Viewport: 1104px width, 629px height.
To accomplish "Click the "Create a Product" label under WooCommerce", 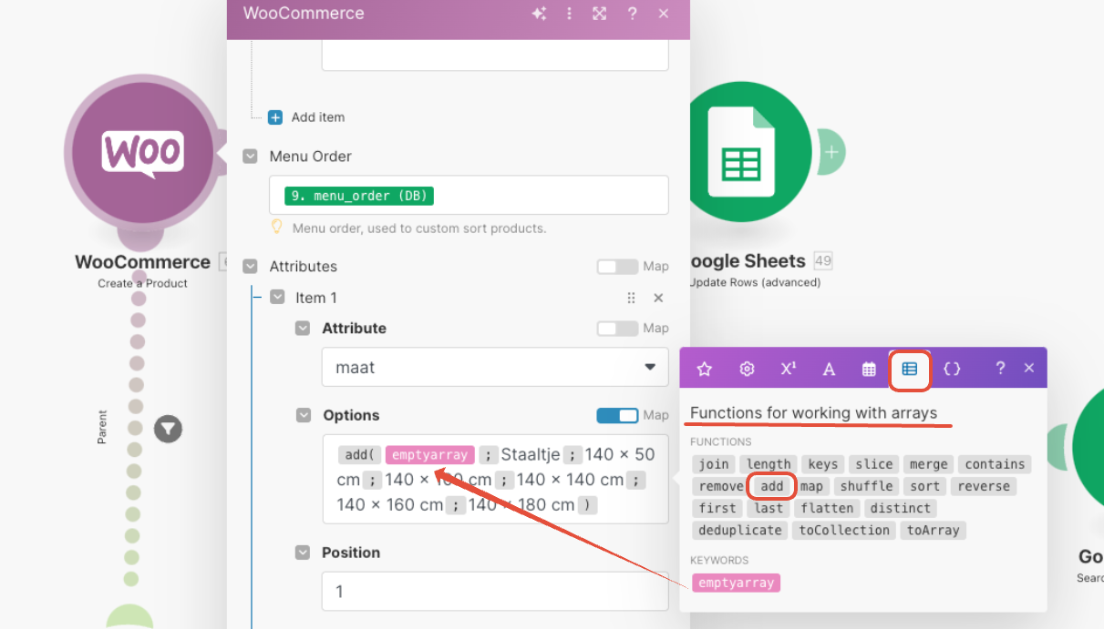I will (x=142, y=283).
